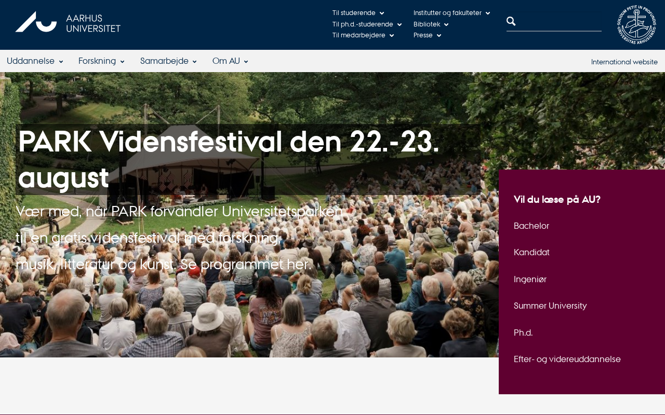Select the Summer University link
This screenshot has height=415, width=665.
point(550,306)
